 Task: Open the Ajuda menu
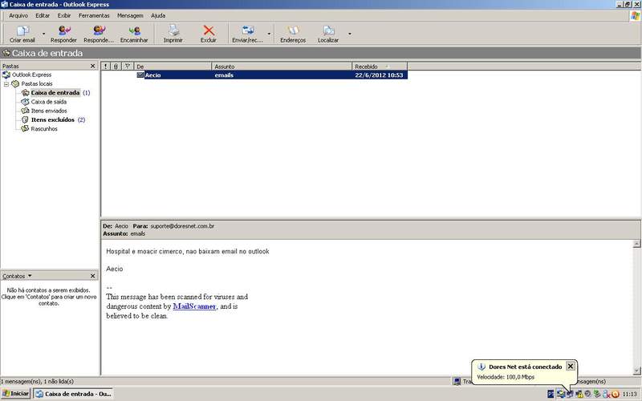pyautogui.click(x=158, y=15)
